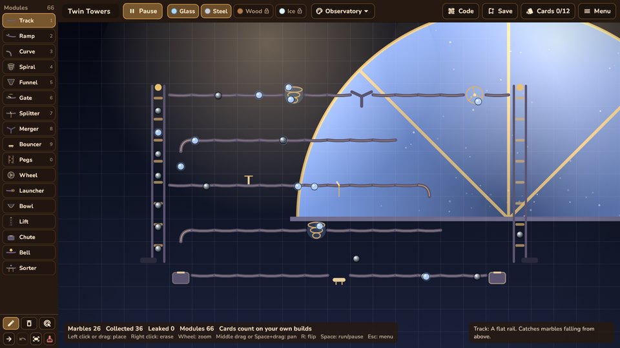Toggle locked Wood marble material
Viewport: 620px width, 348px height.
pos(253,11)
